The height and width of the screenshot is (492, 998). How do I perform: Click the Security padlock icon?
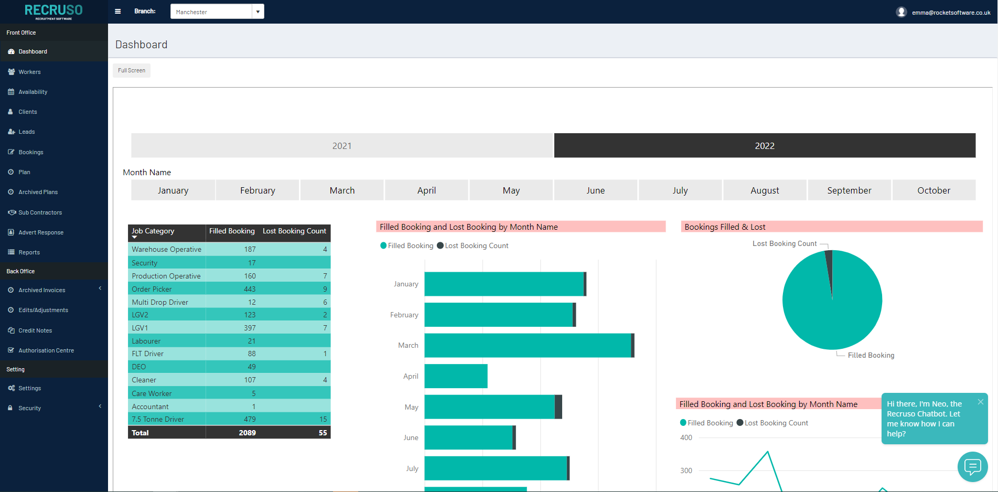click(x=10, y=408)
